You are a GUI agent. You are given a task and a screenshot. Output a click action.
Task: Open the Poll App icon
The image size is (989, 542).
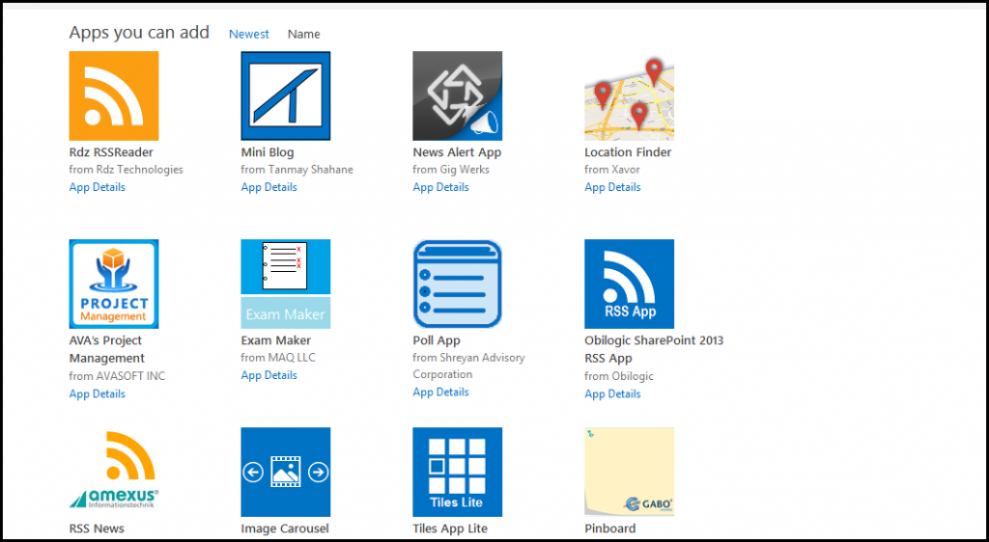(x=457, y=284)
